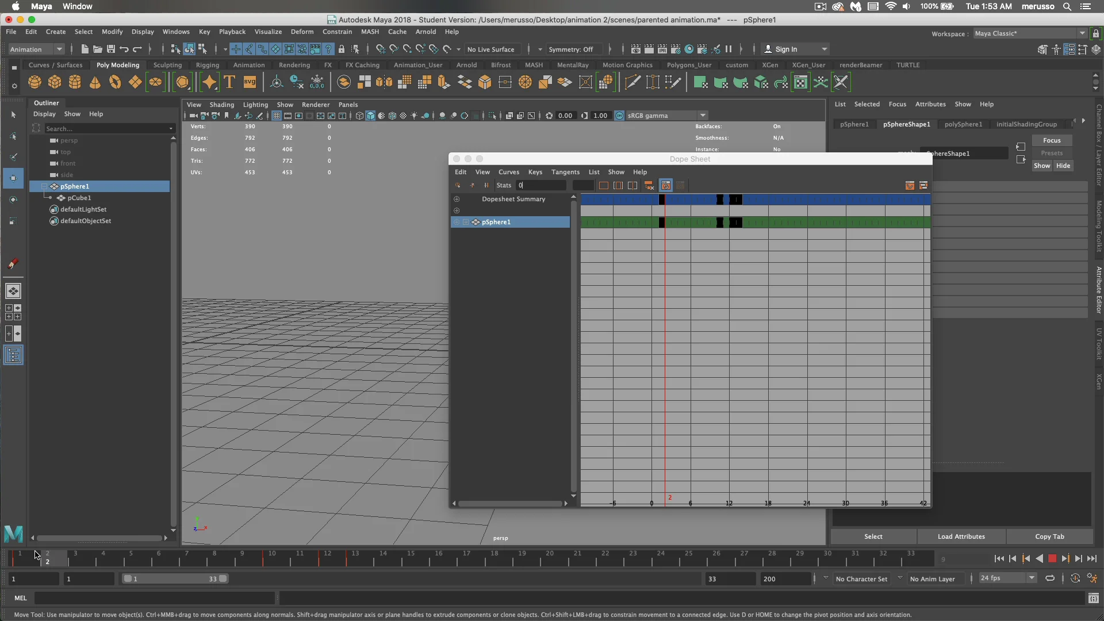
Task: Open the 24 fps playback dropdown
Action: coord(1030,578)
